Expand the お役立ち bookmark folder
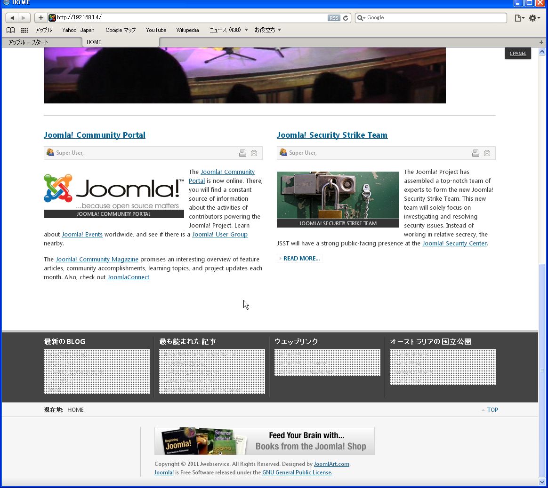This screenshot has width=548, height=488. click(268, 30)
